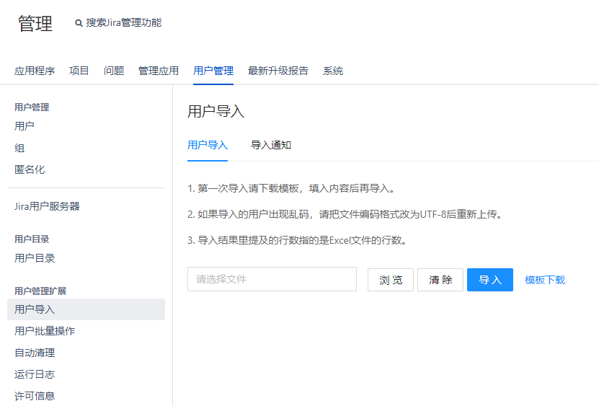Go to the 管理应用 tab

[x=159, y=71]
